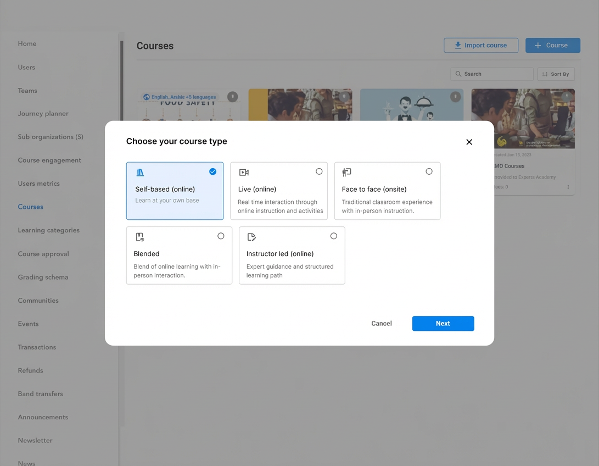Open Learning categories in sidebar
The image size is (599, 466).
tap(48, 230)
